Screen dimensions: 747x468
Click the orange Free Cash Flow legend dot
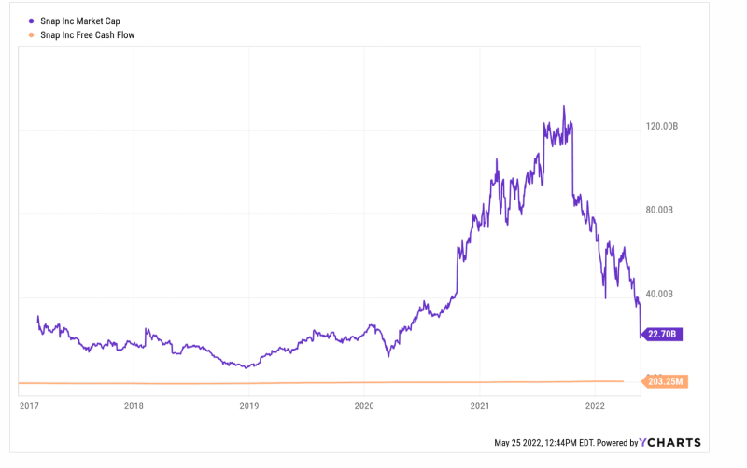(31, 34)
